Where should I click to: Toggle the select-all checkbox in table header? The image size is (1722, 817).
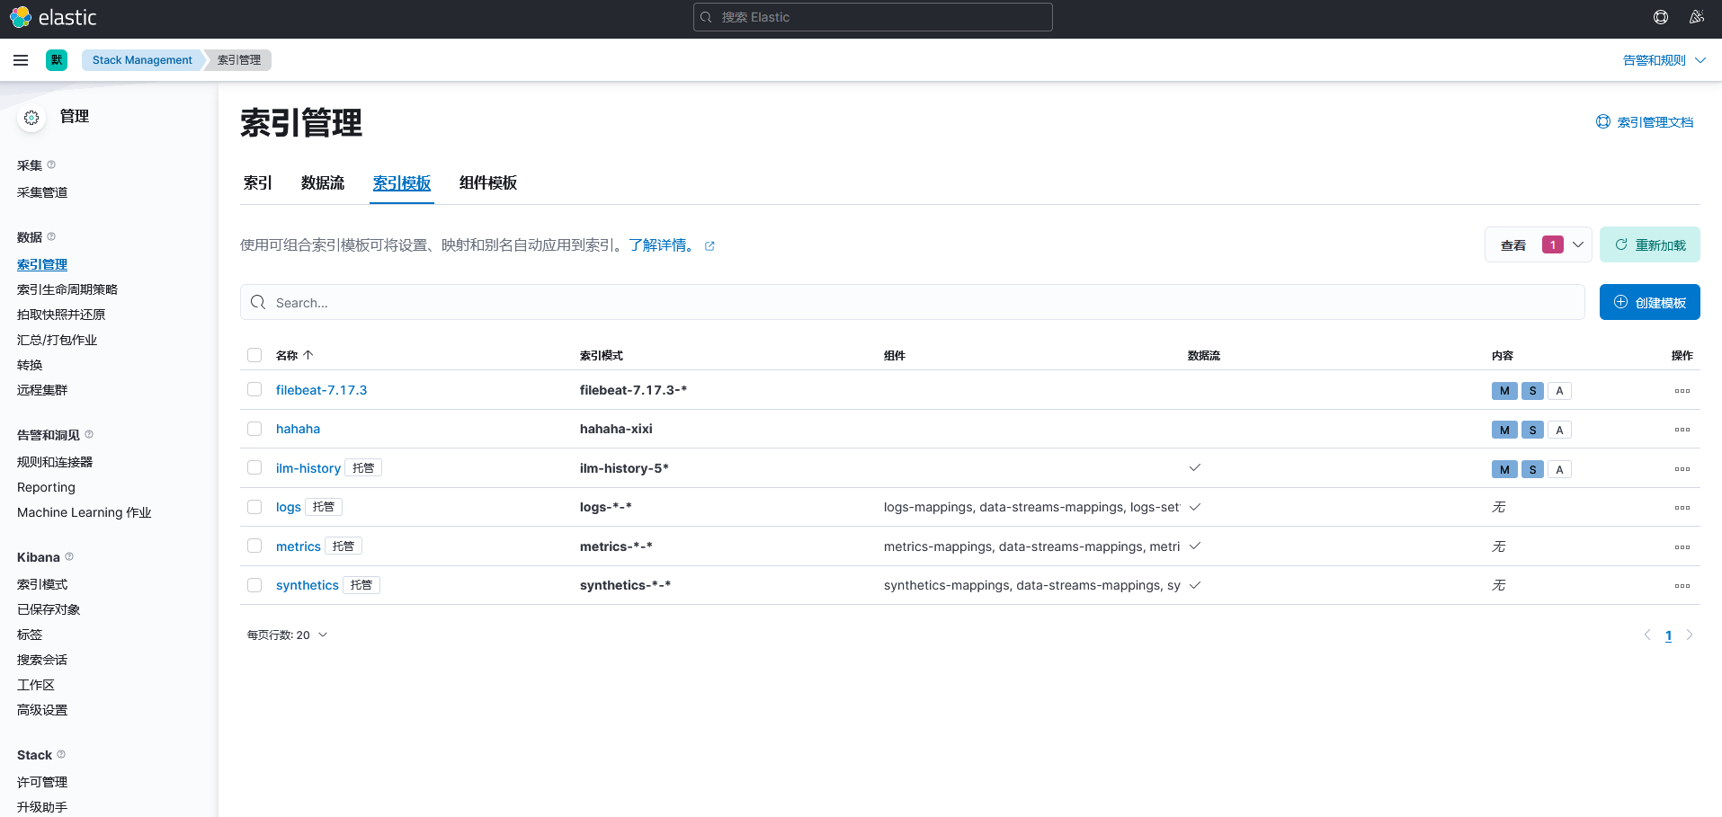pos(254,355)
